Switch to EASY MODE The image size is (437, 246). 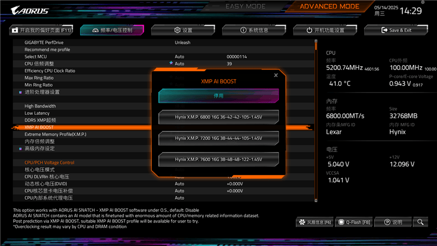[x=245, y=6]
